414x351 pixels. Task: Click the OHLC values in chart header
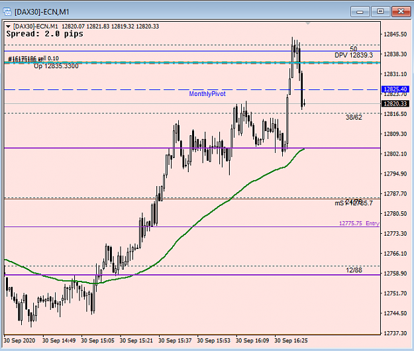111,26
